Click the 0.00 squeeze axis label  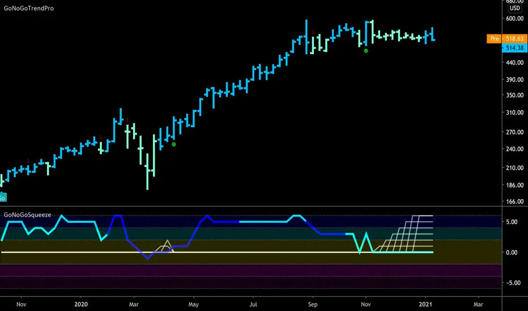[x=512, y=253]
